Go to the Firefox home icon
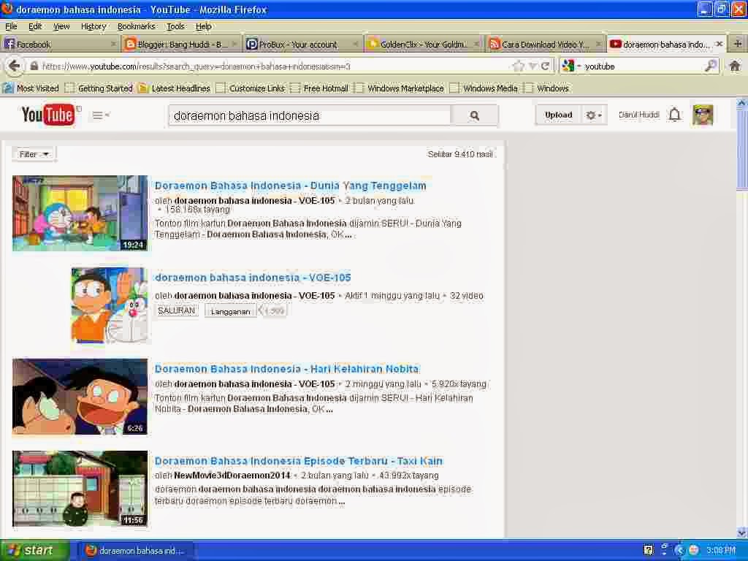Screen dimensions: 748x561 [735, 66]
